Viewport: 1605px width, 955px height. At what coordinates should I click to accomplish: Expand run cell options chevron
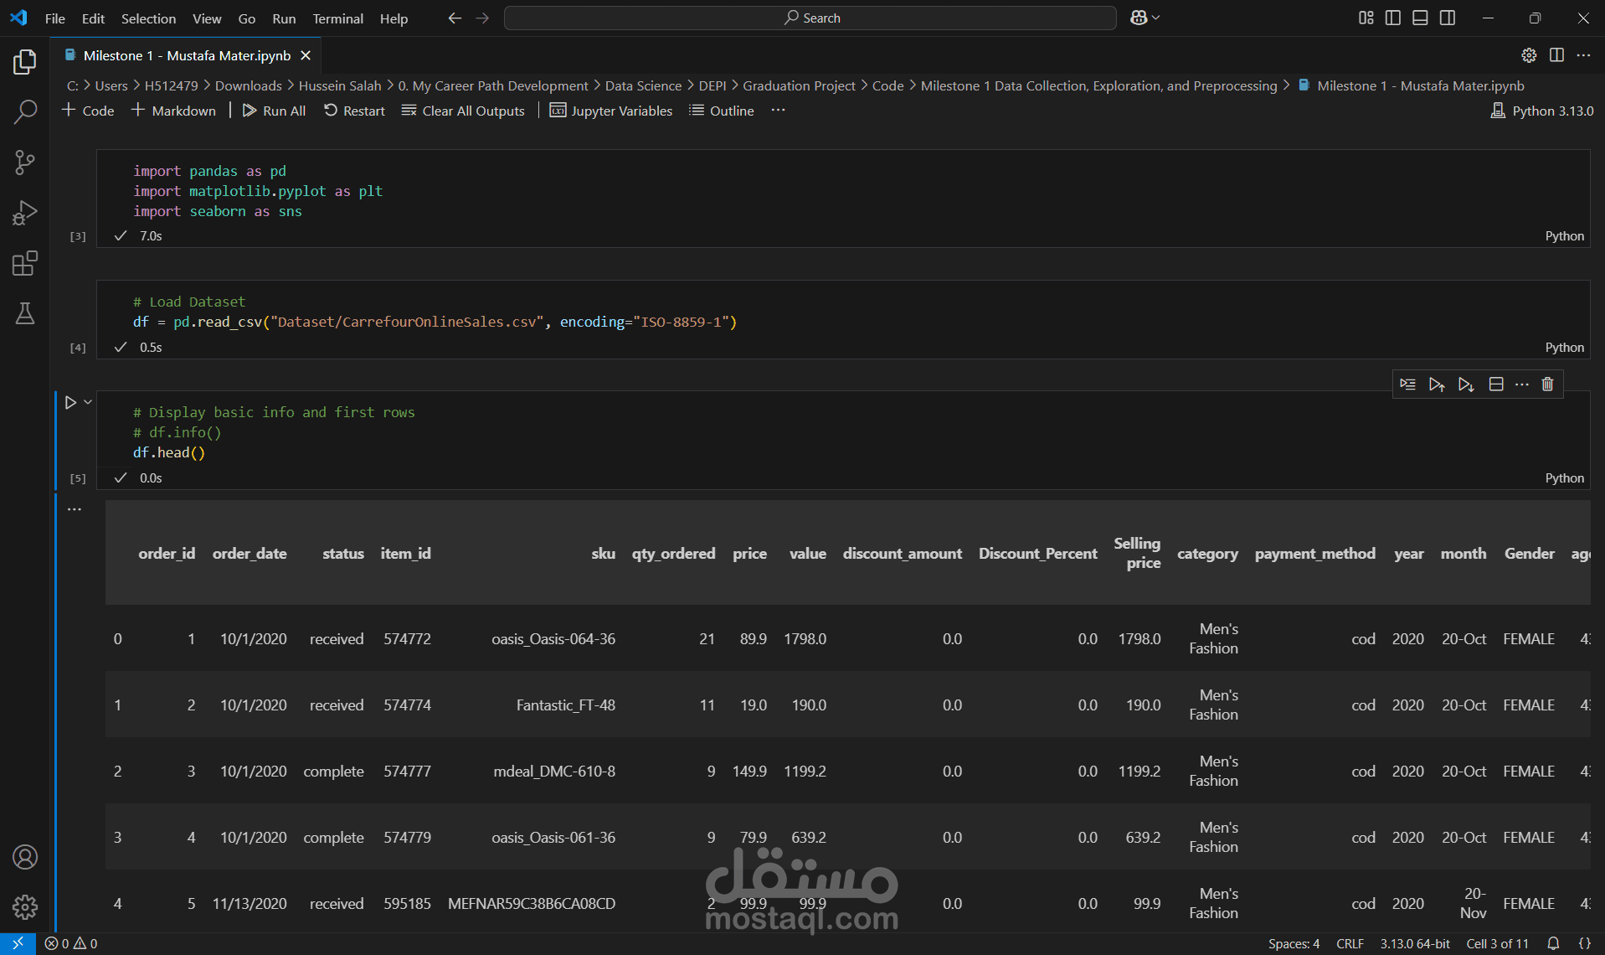[x=88, y=402]
